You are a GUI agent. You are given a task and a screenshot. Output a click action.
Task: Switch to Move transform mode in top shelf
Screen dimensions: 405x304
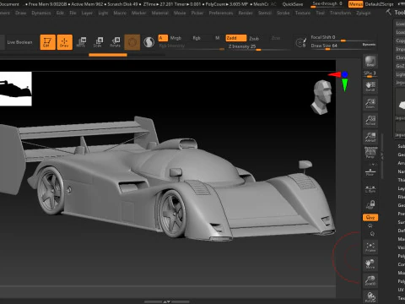81,42
